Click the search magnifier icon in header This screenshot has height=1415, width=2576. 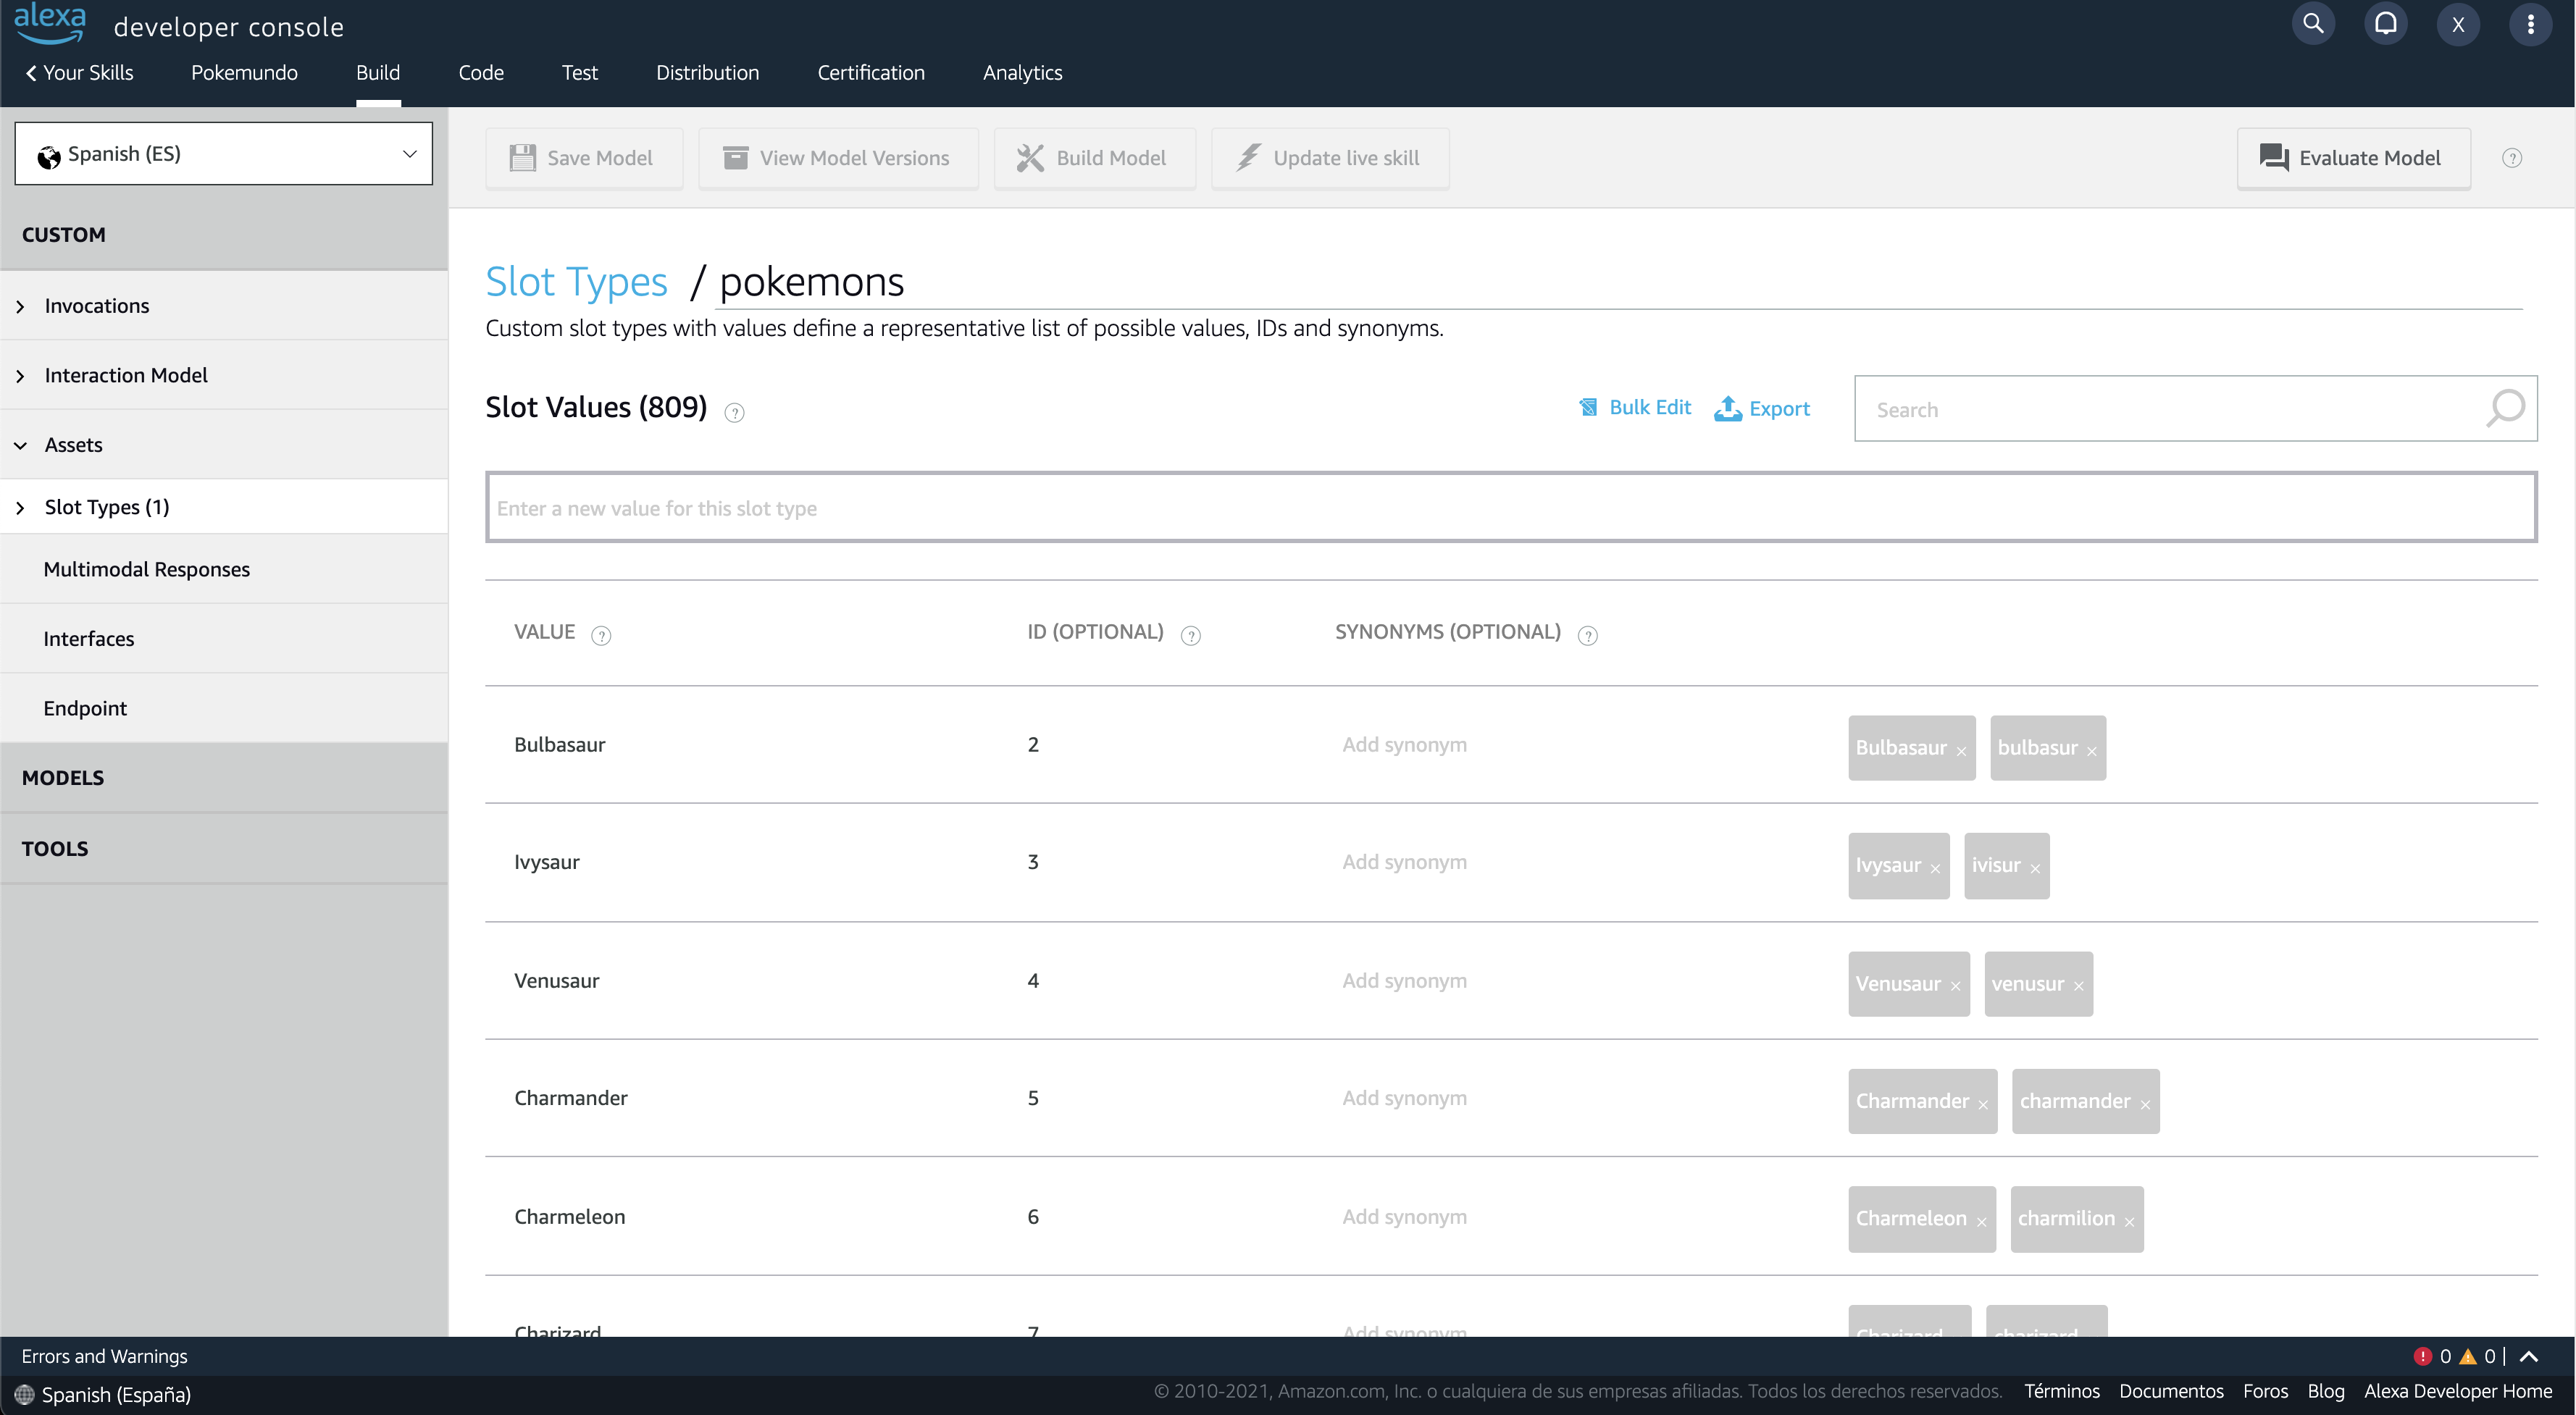tap(2312, 24)
